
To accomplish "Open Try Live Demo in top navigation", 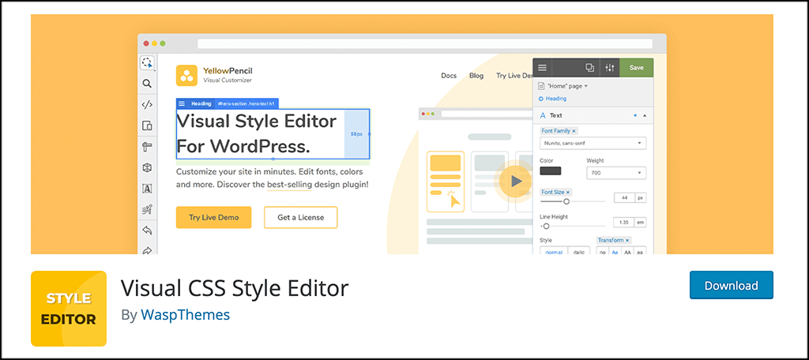I will [x=514, y=75].
